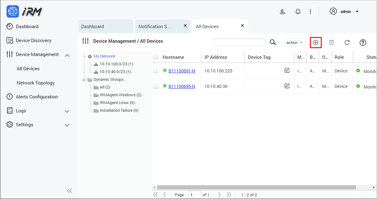This screenshot has width=377, height=199.
Task: Check the select-all devices checkbox
Action: [156, 57]
